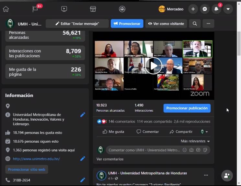Viewport: 241px width, 186px height.
Task: Click the blue Promocionar button
Action: [127, 24]
